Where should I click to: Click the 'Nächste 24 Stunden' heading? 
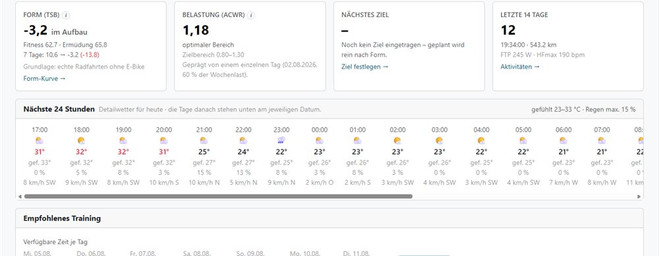click(x=59, y=109)
